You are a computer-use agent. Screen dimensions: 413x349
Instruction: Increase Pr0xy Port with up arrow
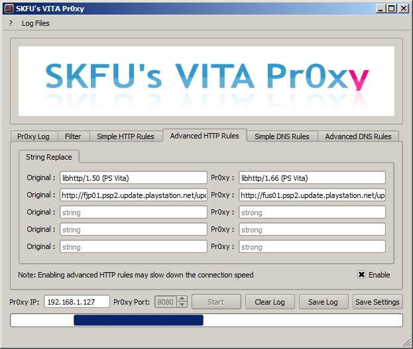click(182, 299)
